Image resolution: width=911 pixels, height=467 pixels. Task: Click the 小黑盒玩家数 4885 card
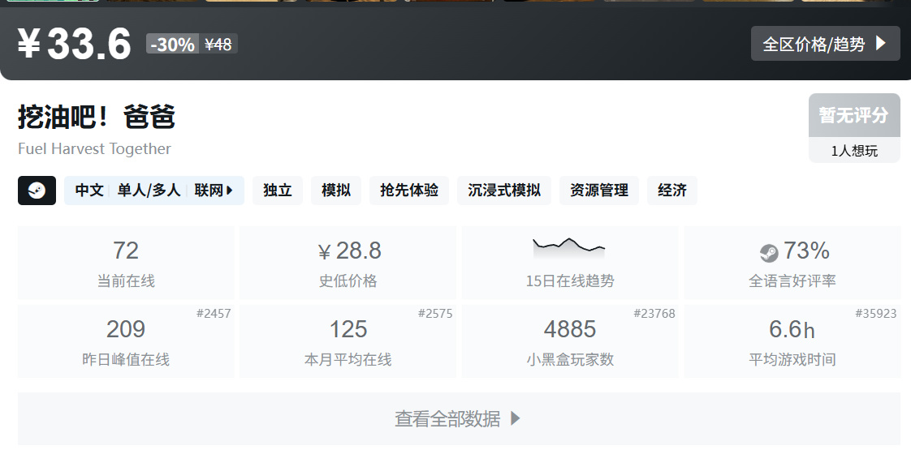(570, 341)
